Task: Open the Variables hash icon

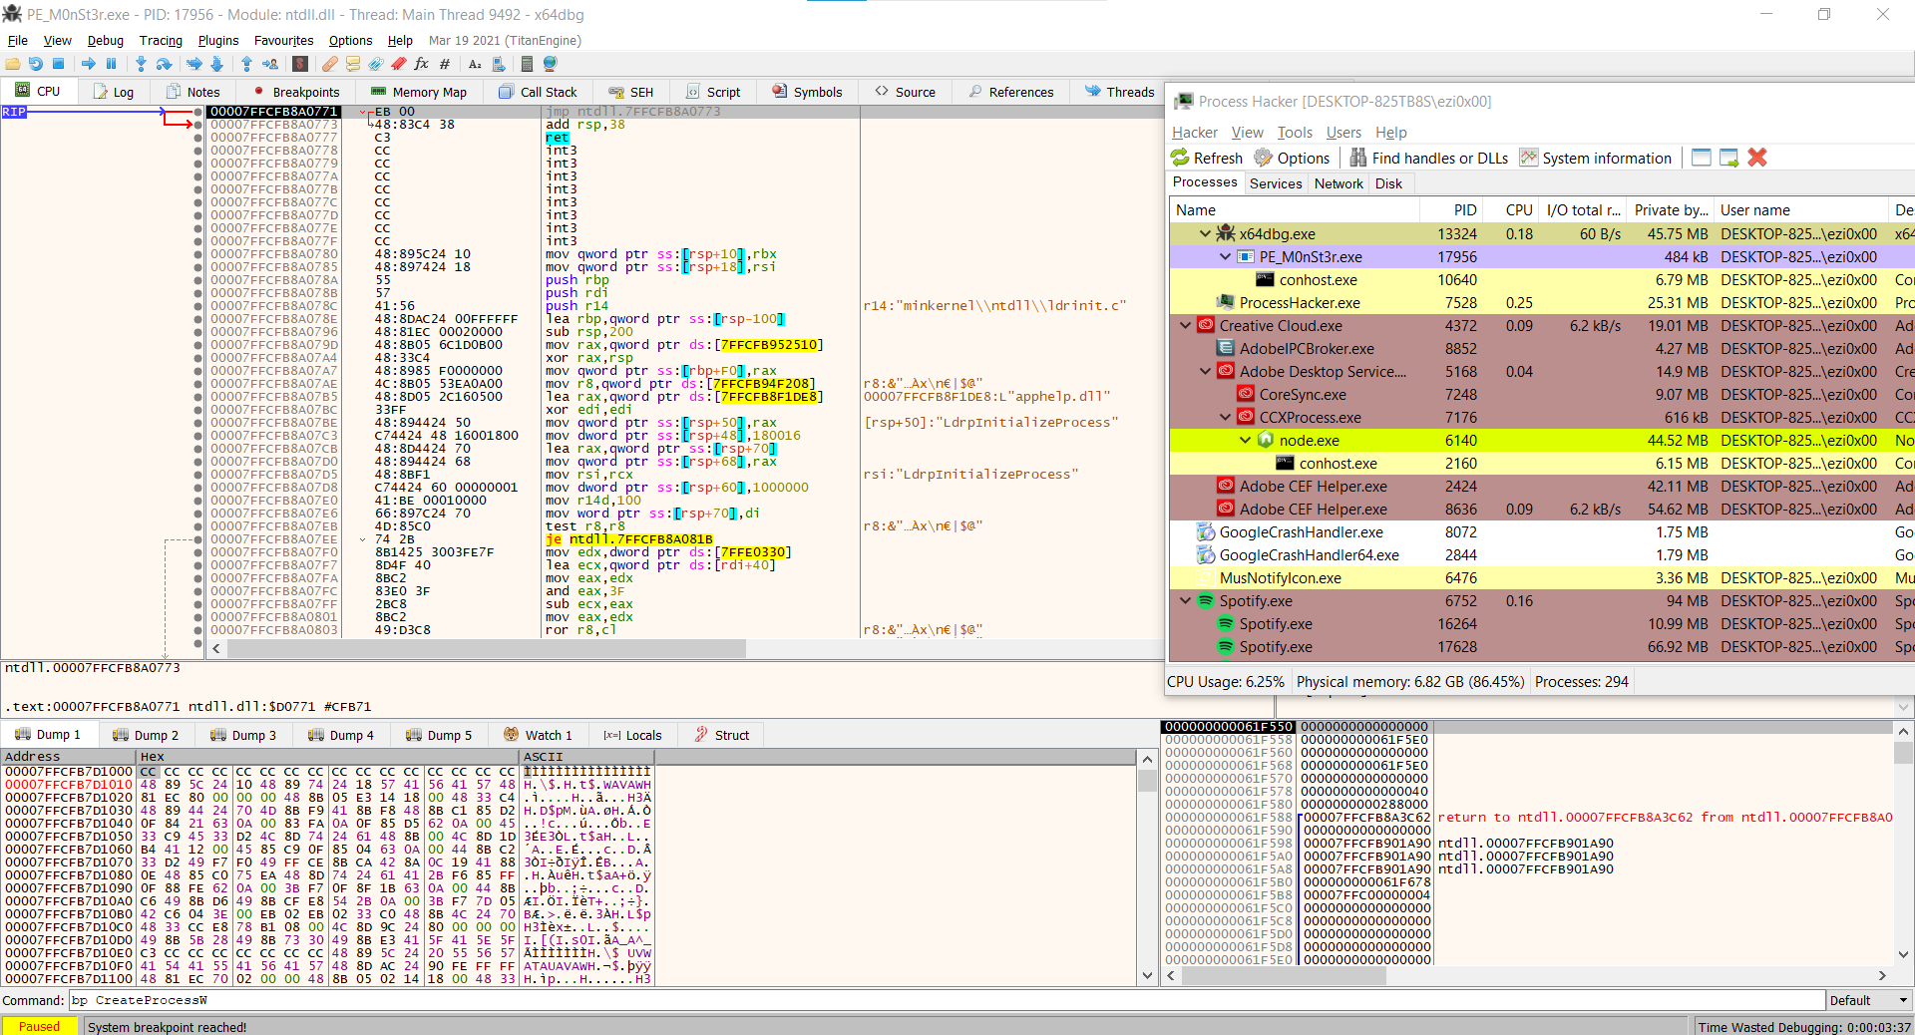Action: pos(445,64)
